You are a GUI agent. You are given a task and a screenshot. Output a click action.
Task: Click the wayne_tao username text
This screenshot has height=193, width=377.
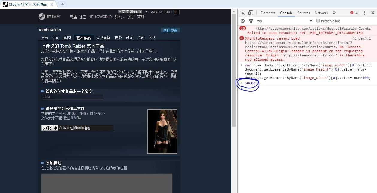pos(160,12)
